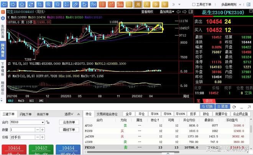Toggle the contract lock icon
Image resolution: width=253 pixels, height=155 pixels.
pos(48,122)
